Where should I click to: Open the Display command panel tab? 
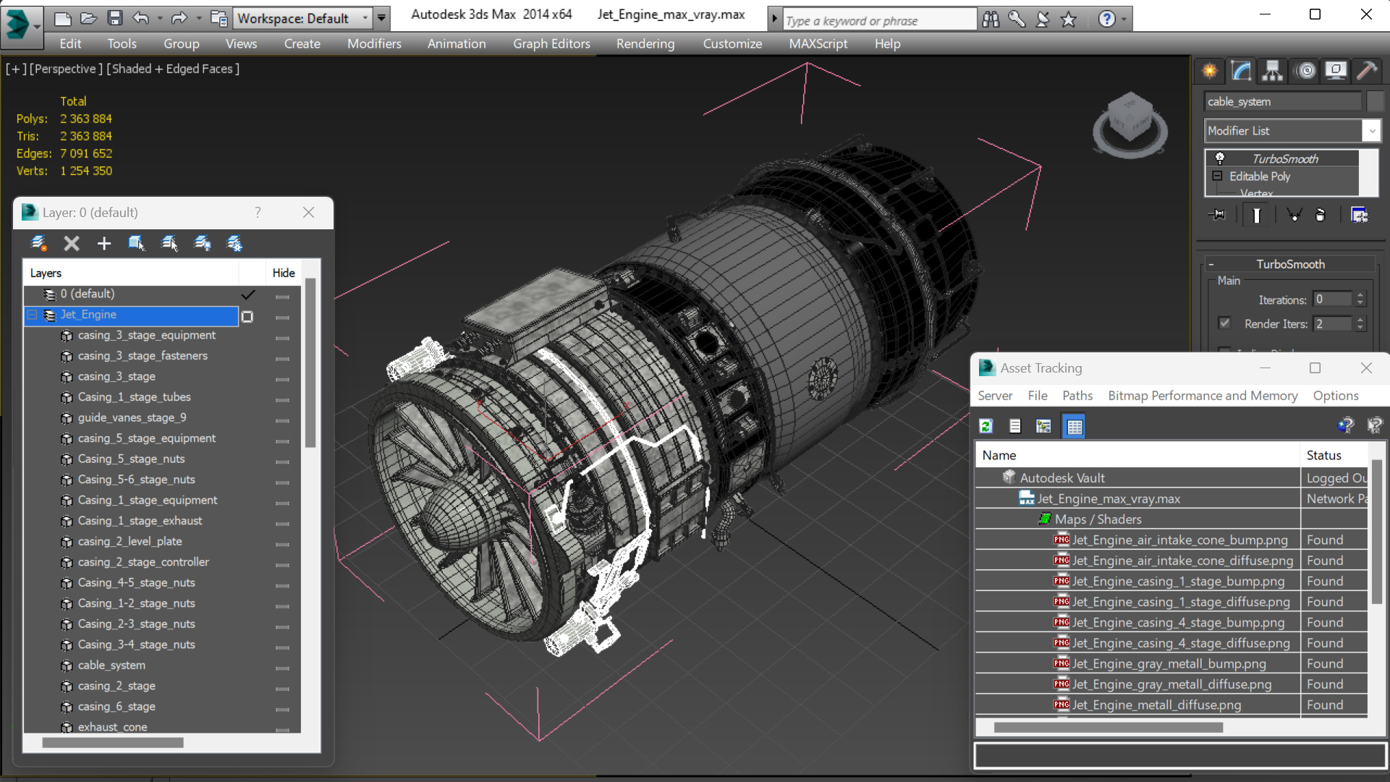pyautogui.click(x=1336, y=71)
